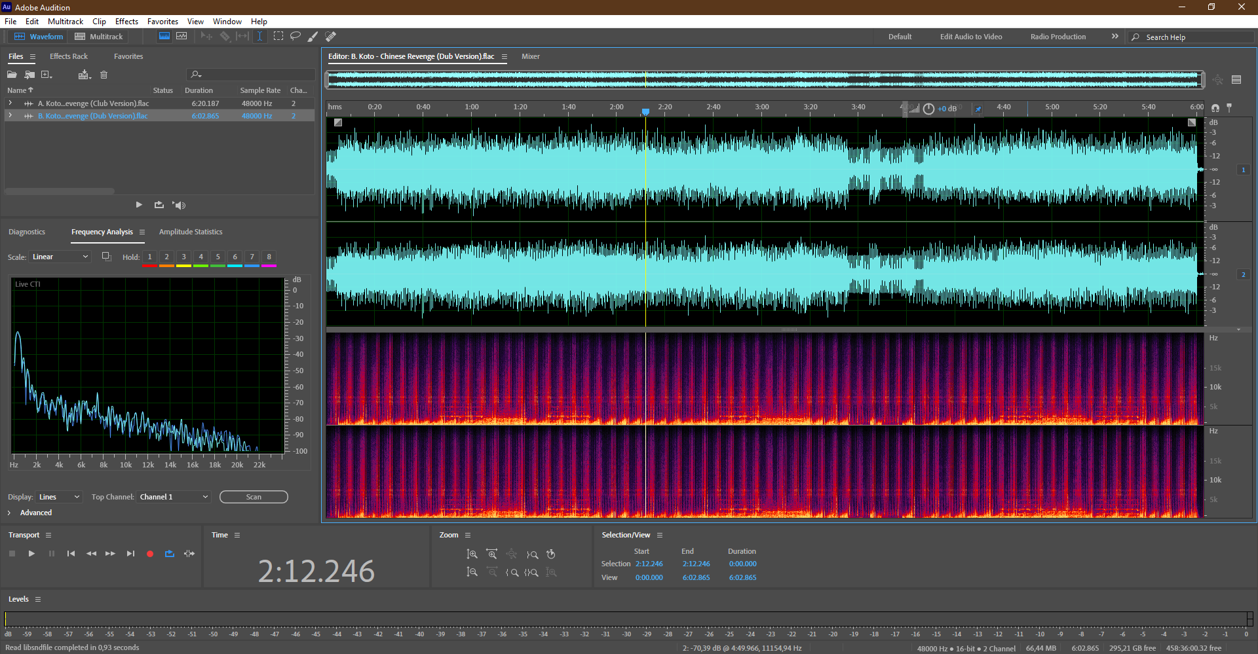This screenshot has height=654, width=1258.
Task: Select the Paintbrush Selection tool
Action: [x=313, y=37]
